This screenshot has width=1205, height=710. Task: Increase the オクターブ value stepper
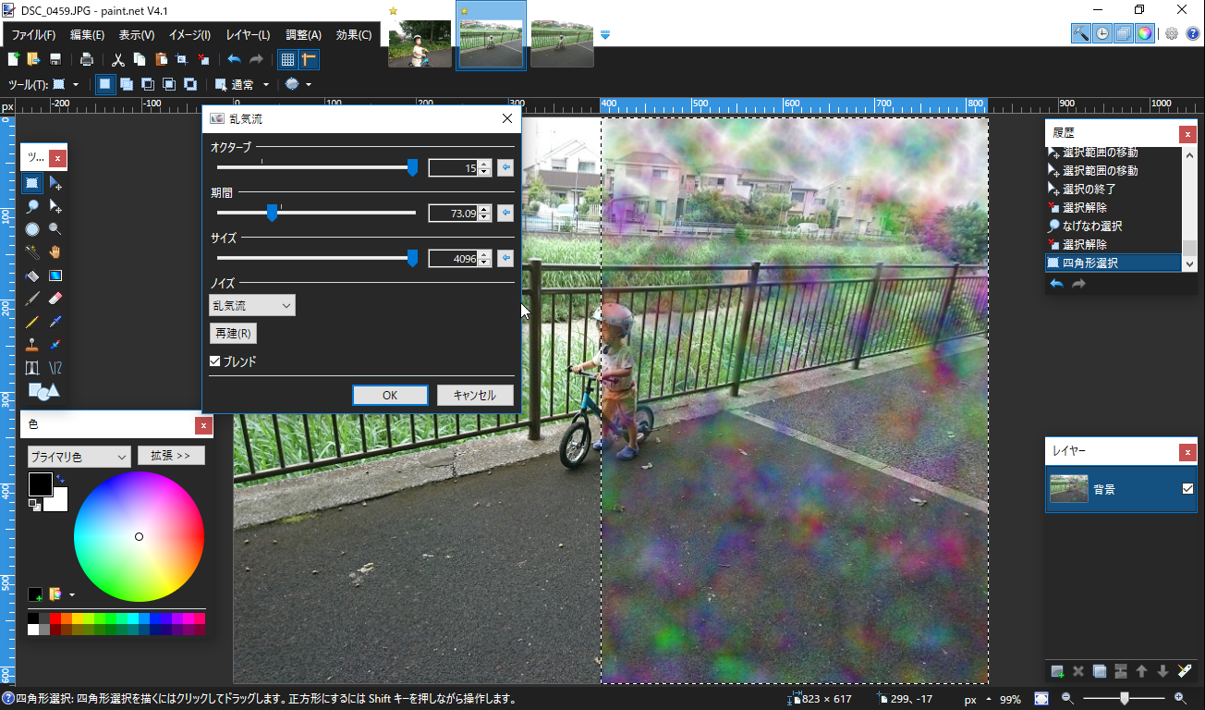point(484,164)
